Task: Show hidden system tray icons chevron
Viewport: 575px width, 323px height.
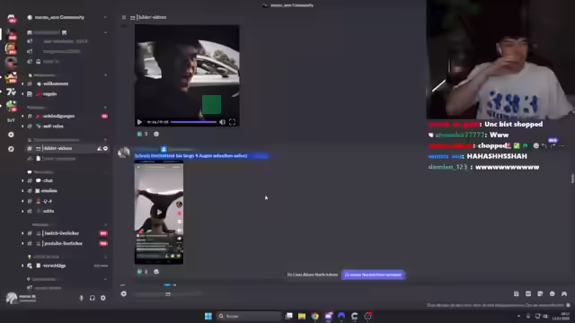Action: 518,316
